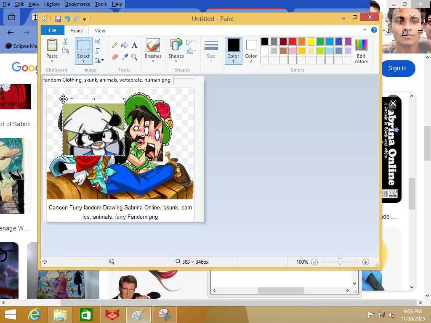The width and height of the screenshot is (431, 323).
Task: Open the browser Tools menu
Action: click(101, 4)
